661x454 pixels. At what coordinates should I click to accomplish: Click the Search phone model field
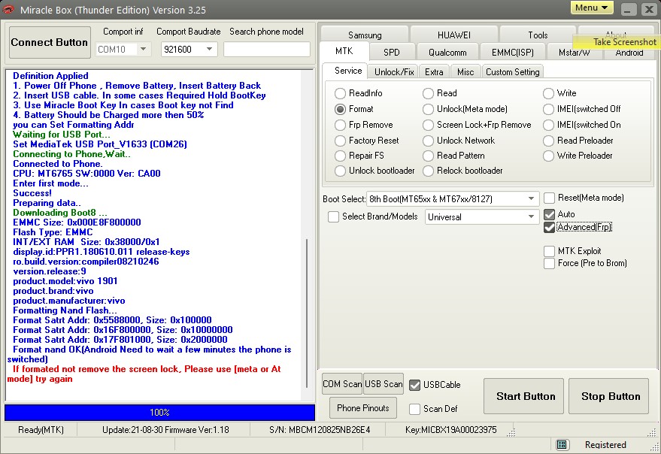(x=266, y=49)
